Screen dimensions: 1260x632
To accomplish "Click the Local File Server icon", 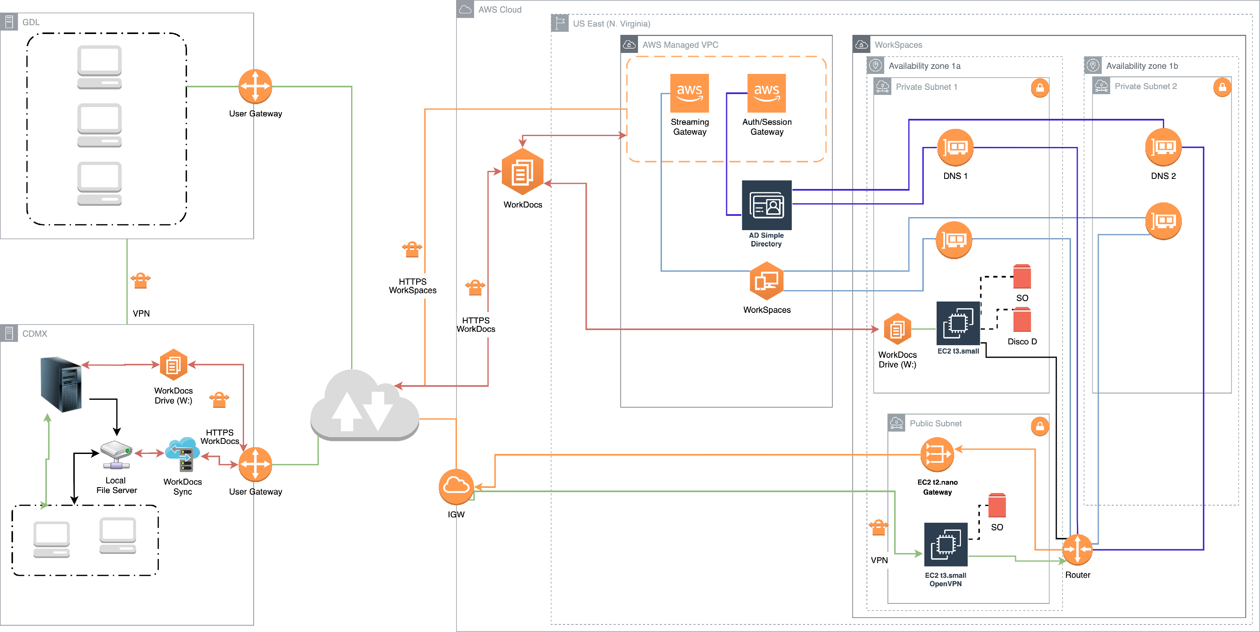I will pyautogui.click(x=116, y=455).
